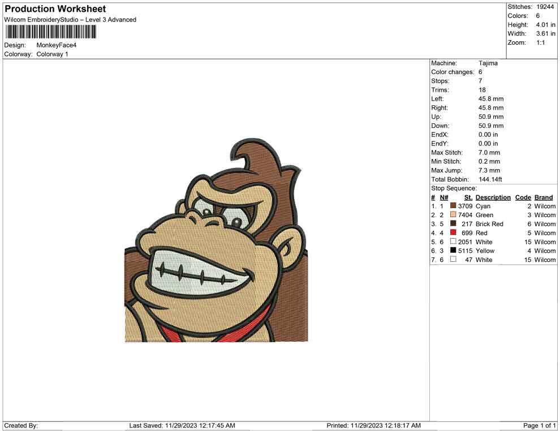Click the design name 'MonkeyFace4'
Viewport: 560px width, 431px height.
click(57, 45)
